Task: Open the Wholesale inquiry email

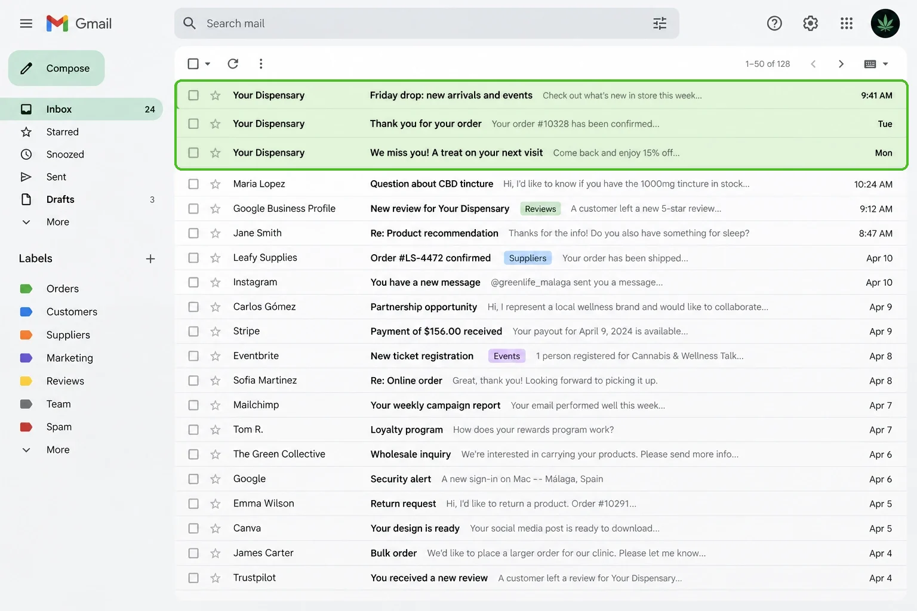Action: point(541,454)
